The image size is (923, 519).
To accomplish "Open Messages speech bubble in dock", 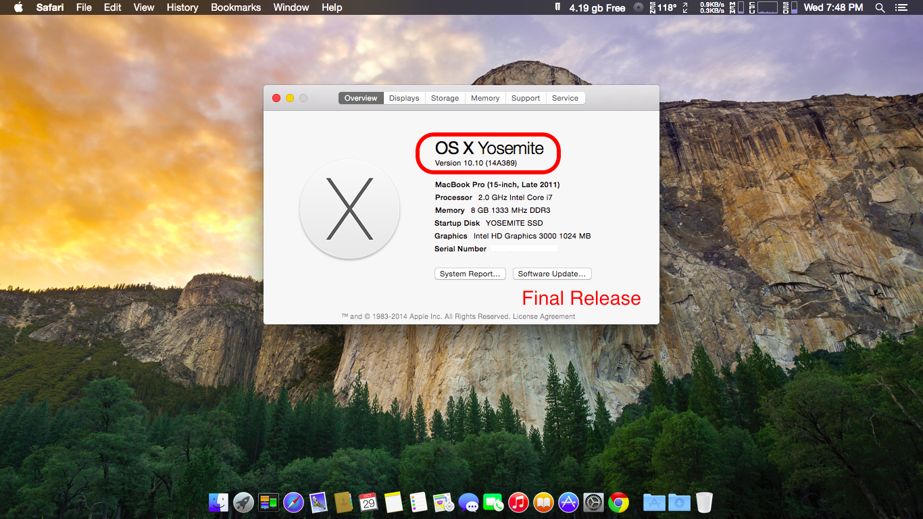I will click(468, 502).
